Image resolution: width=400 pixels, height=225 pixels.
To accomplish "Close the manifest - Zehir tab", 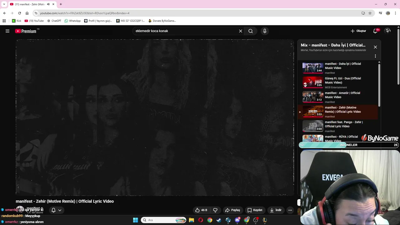I will (53, 4).
